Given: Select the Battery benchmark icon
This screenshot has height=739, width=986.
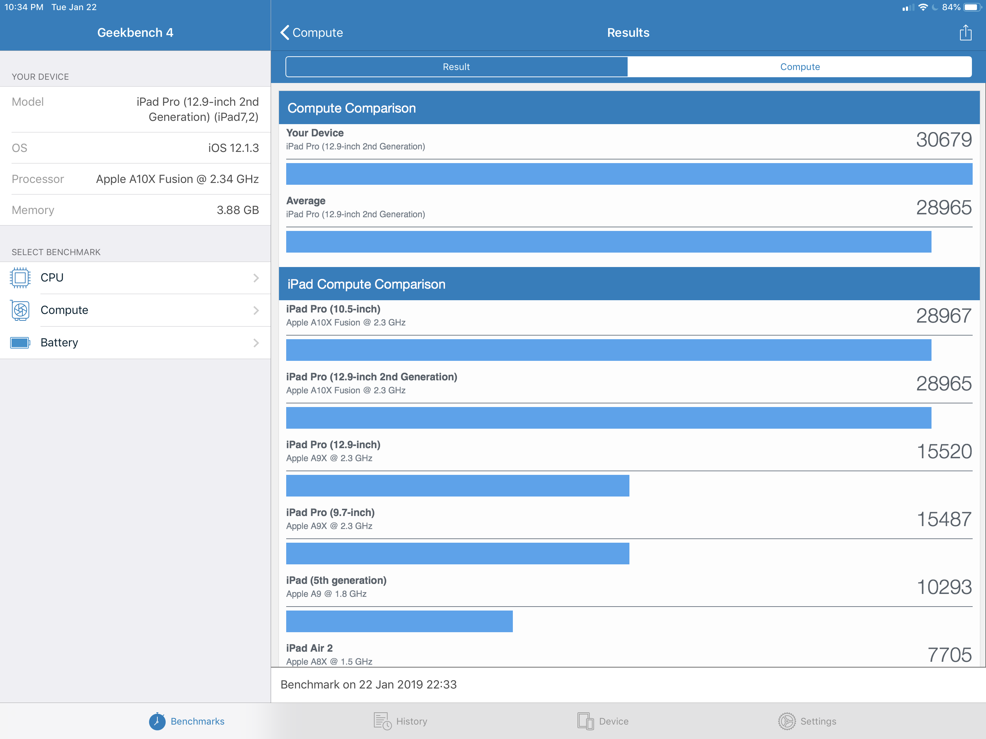Looking at the screenshot, I should (x=20, y=343).
